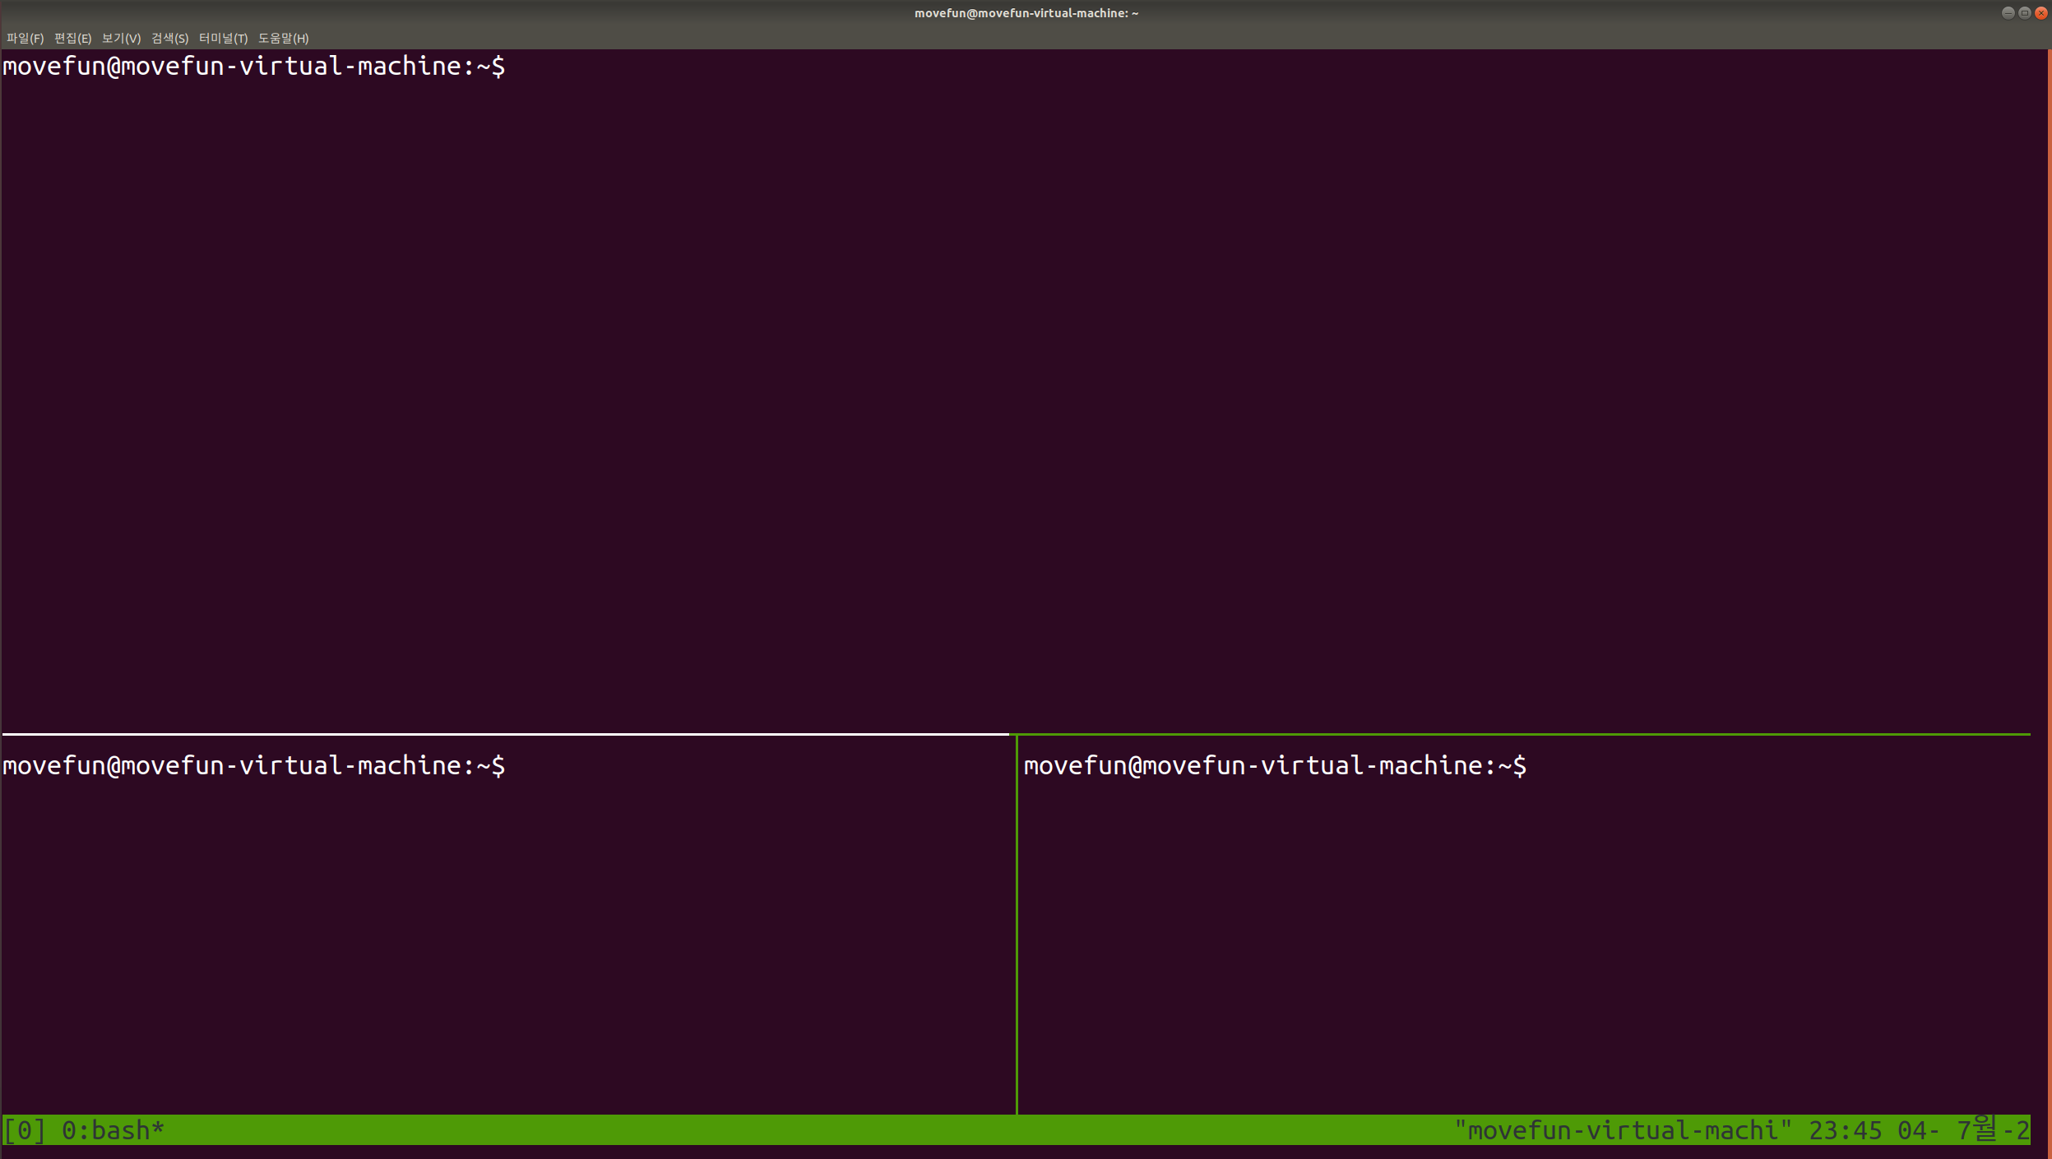Image resolution: width=2052 pixels, height=1159 pixels.
Task: Open the 보기(V) menu
Action: point(121,38)
